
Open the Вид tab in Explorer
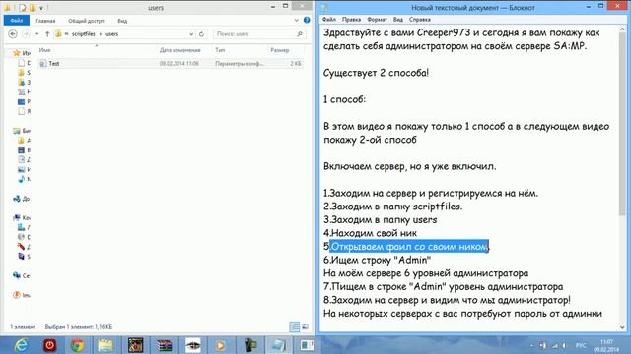[x=122, y=21]
